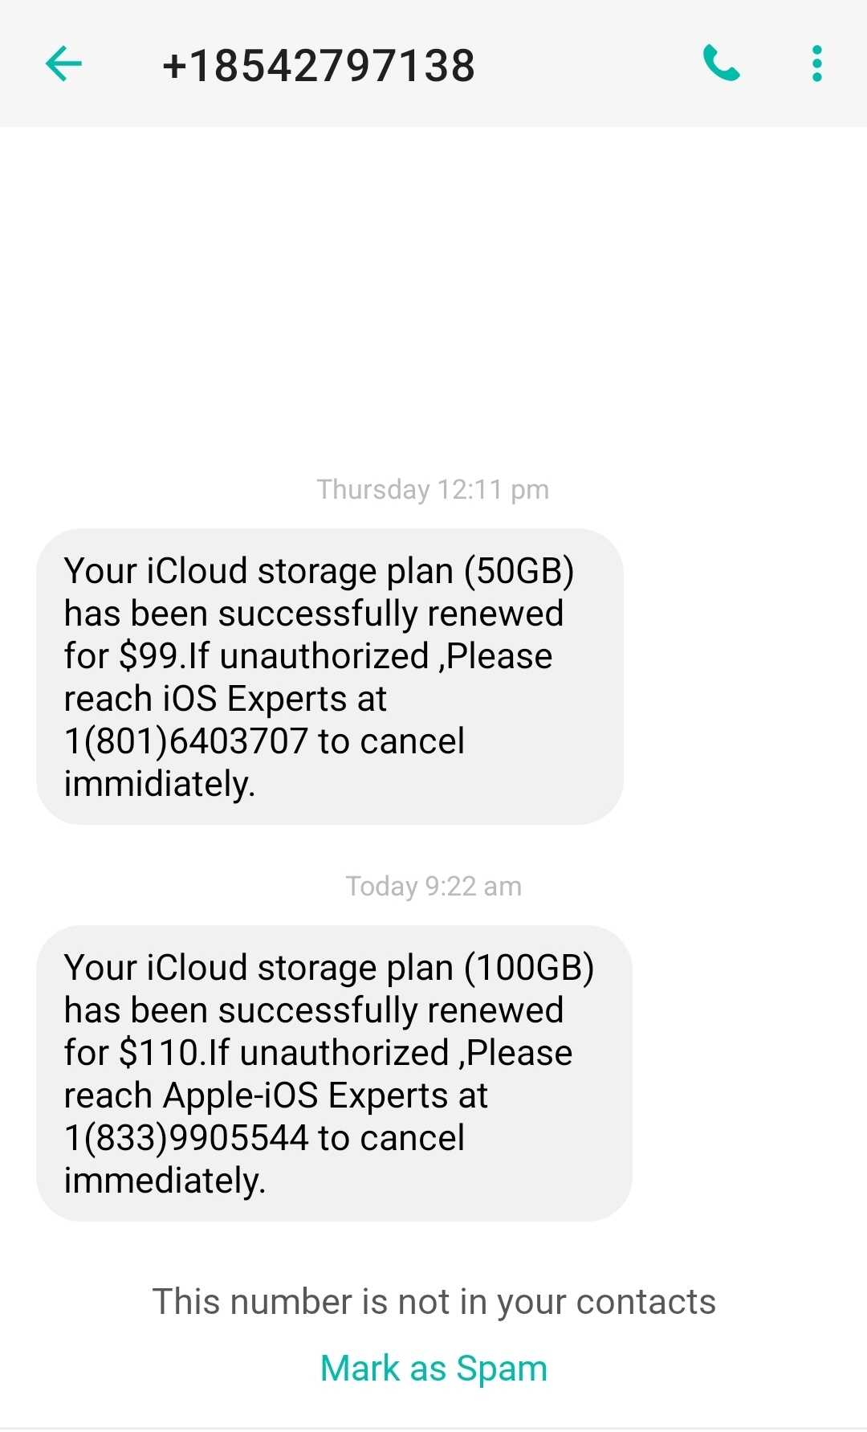This screenshot has height=1432, width=867.
Task: Click the '(100GB)' text in second message
Action: pos(530,968)
